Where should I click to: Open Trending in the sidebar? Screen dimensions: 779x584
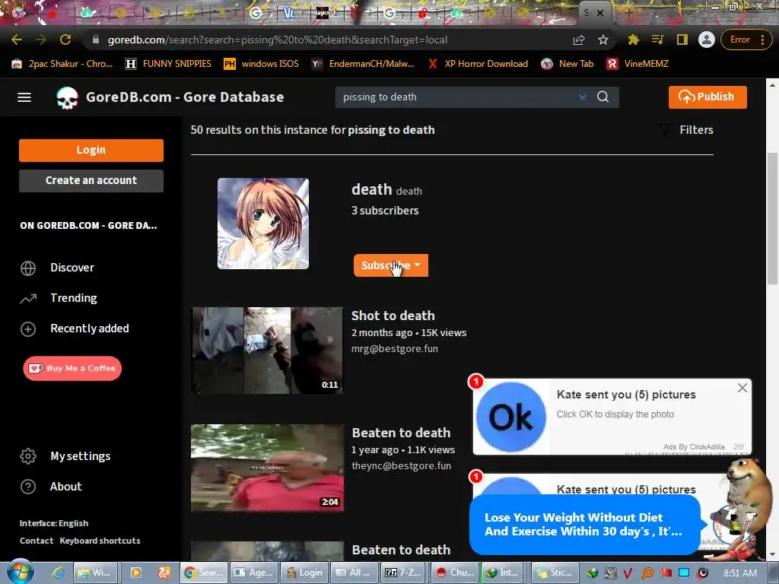tap(74, 298)
